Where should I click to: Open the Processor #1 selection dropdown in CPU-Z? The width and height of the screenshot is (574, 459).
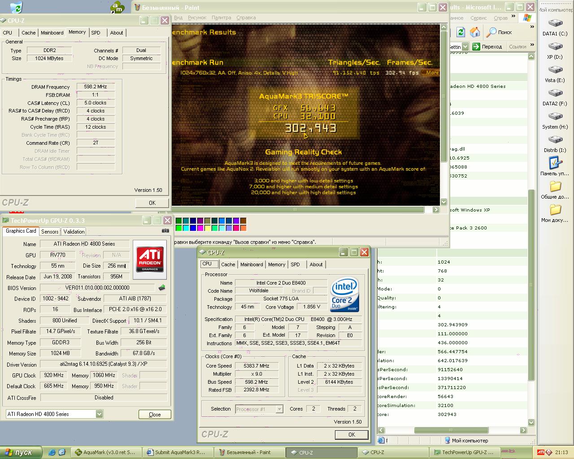(279, 409)
